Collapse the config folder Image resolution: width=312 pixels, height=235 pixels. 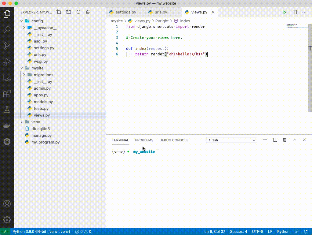pyautogui.click(x=37, y=21)
